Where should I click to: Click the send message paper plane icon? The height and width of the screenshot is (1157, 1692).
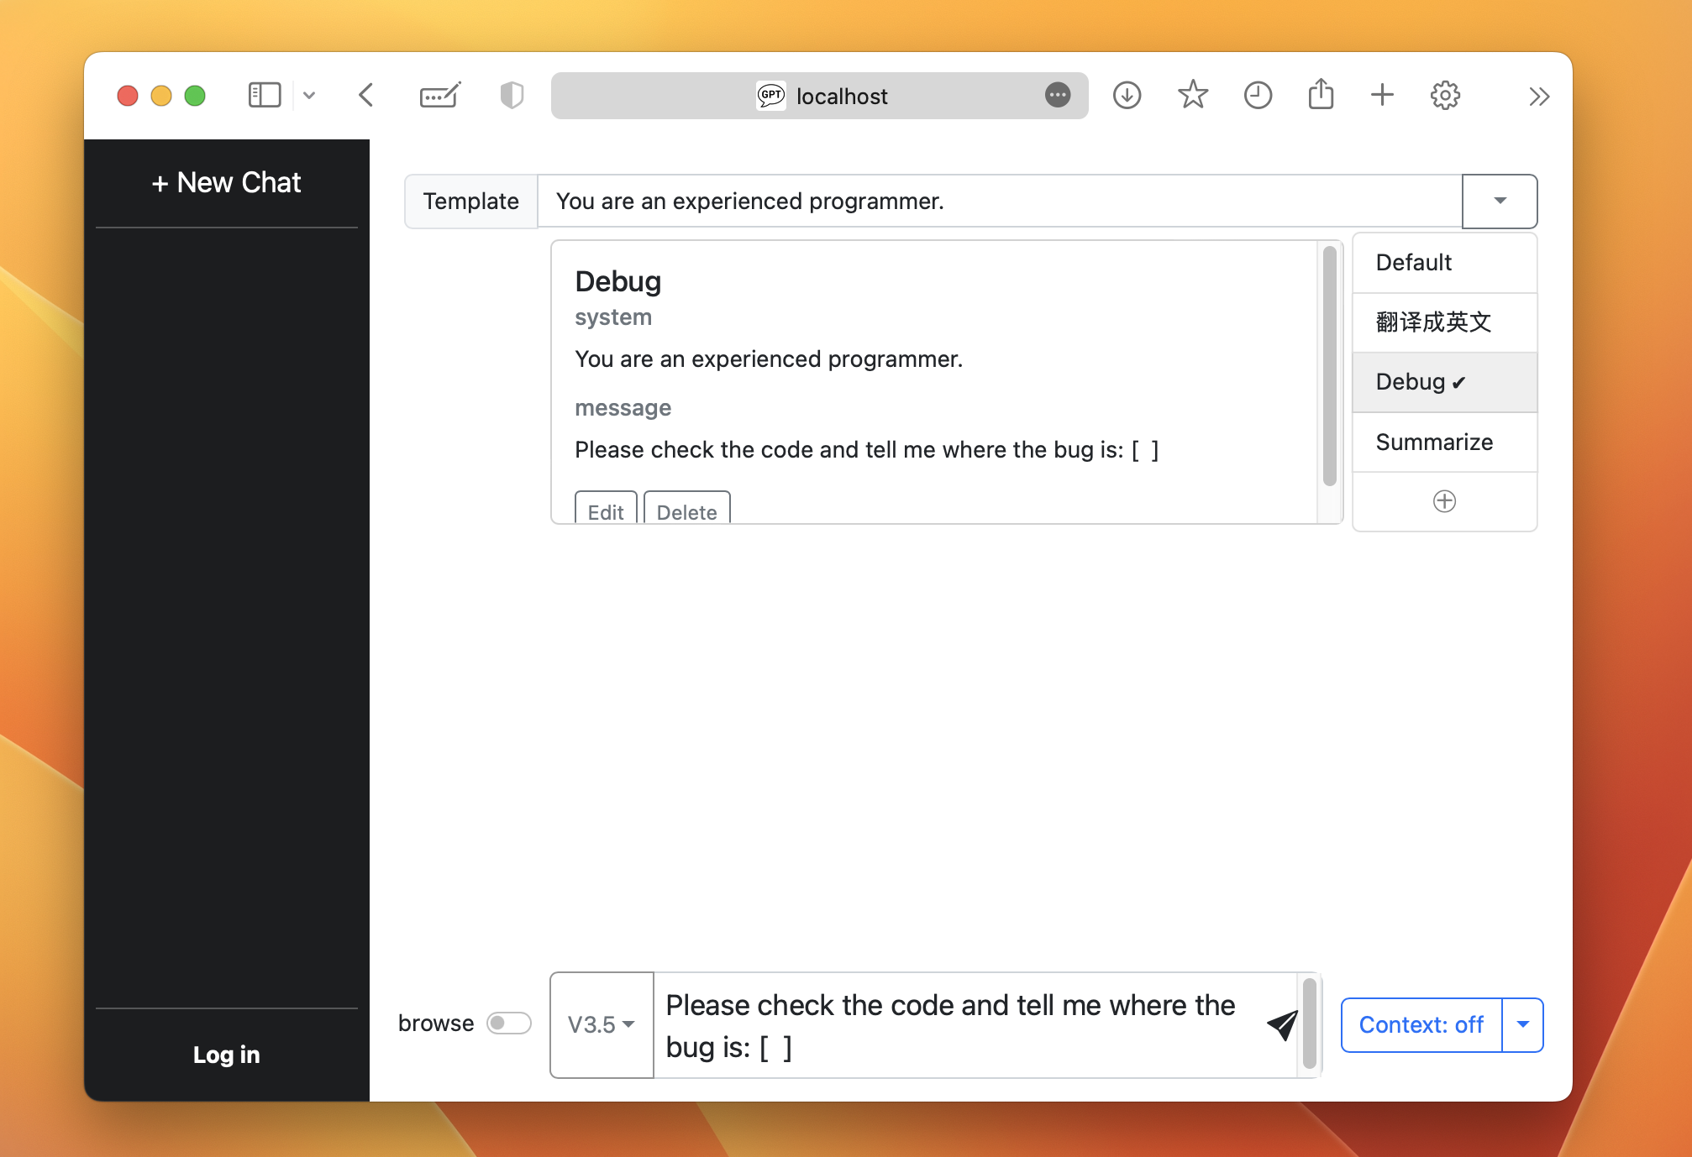(x=1280, y=1024)
